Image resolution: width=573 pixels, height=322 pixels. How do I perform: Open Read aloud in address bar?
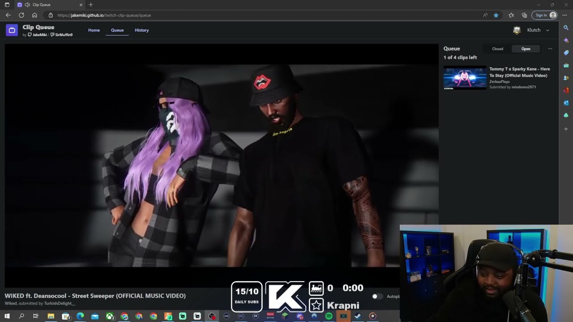[485, 15]
